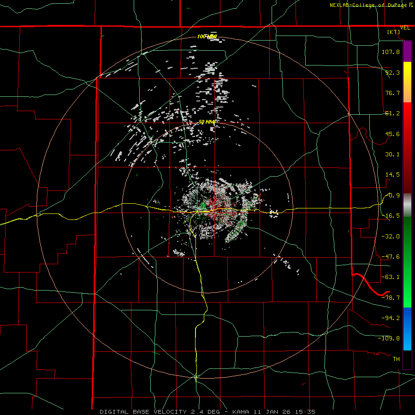
Task: Click the 61.2 legend value
Action: (392, 113)
